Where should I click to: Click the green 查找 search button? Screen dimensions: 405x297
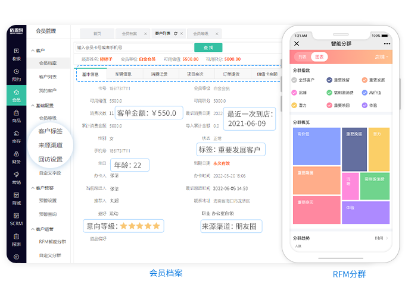tap(208, 48)
